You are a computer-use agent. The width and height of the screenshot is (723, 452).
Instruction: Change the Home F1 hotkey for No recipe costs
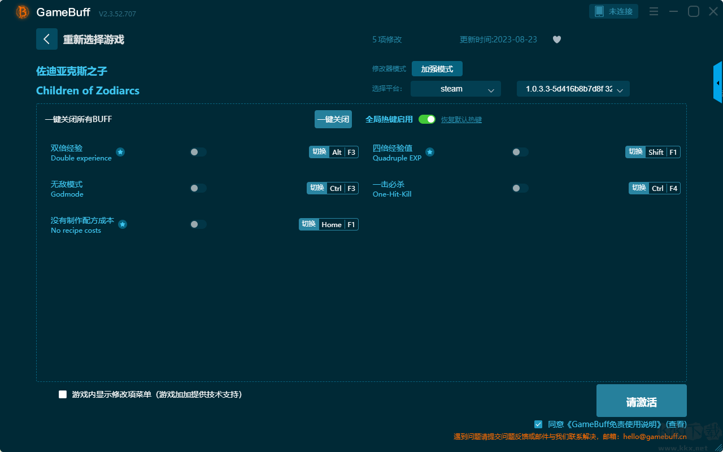pyautogui.click(x=329, y=224)
